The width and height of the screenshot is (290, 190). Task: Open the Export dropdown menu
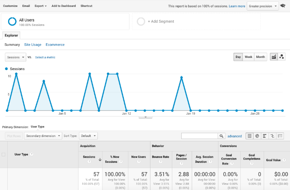40,6
